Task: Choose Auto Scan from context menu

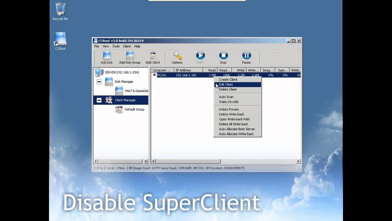Action: (237, 97)
